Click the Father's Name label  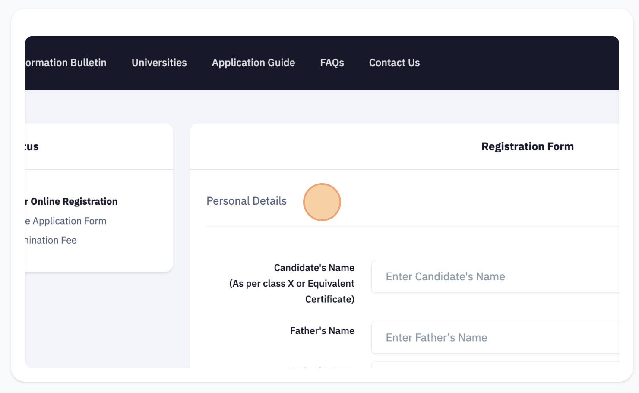click(x=322, y=331)
